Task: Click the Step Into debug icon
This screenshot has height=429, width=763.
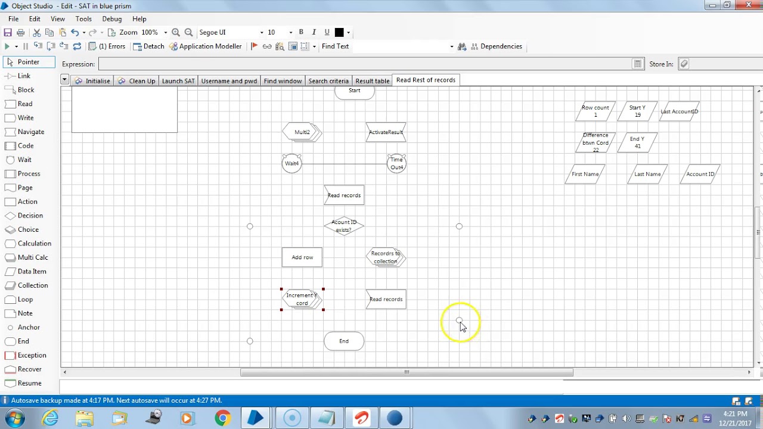Action: (38, 46)
